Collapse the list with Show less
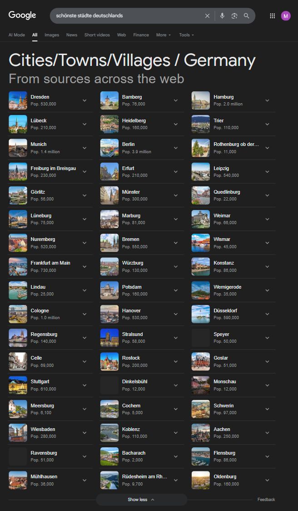 coord(141,500)
